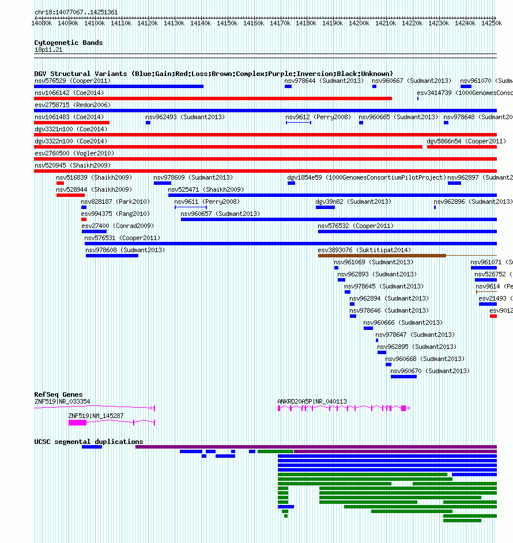Click the ANKRD20A5P gene model glyph
Screen dimensions: 513x543
344,408
